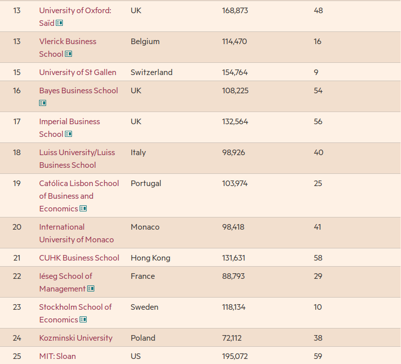Select rank number 23
Viewport: 401px width, 364px height.
pos(17,307)
